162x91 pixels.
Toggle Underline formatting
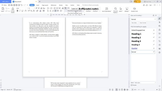(x=22, y=11)
